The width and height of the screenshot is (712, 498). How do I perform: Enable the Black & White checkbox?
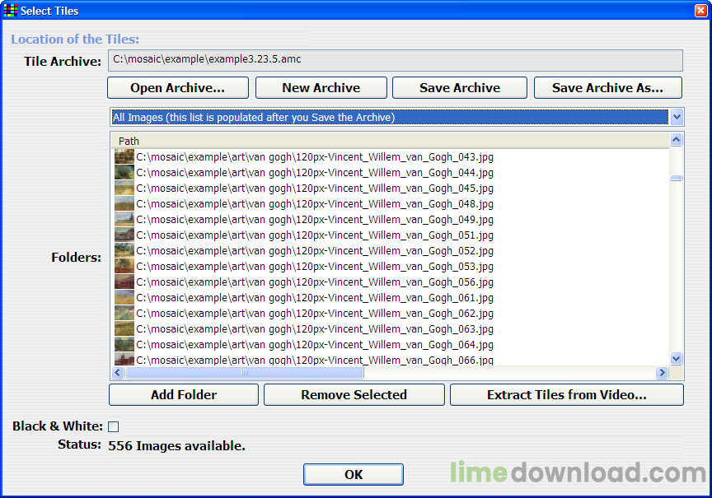tap(114, 426)
